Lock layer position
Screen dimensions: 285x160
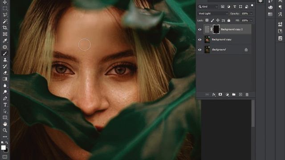(218, 20)
